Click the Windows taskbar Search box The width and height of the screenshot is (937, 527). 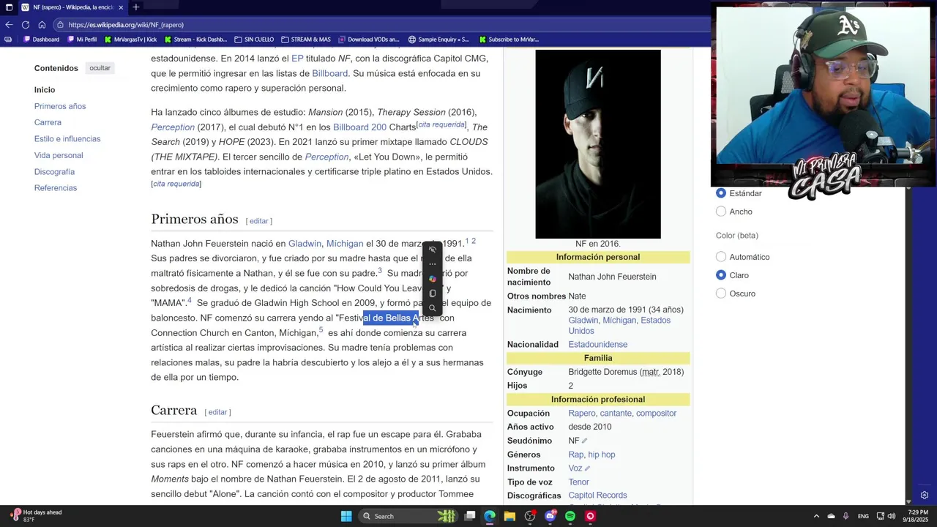click(x=408, y=516)
